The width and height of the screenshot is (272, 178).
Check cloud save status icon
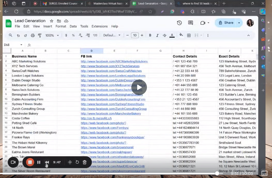pos(66,21)
